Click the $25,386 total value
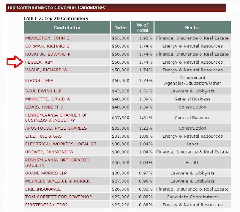Viewport: 240px width, 212px height. (x=120, y=197)
